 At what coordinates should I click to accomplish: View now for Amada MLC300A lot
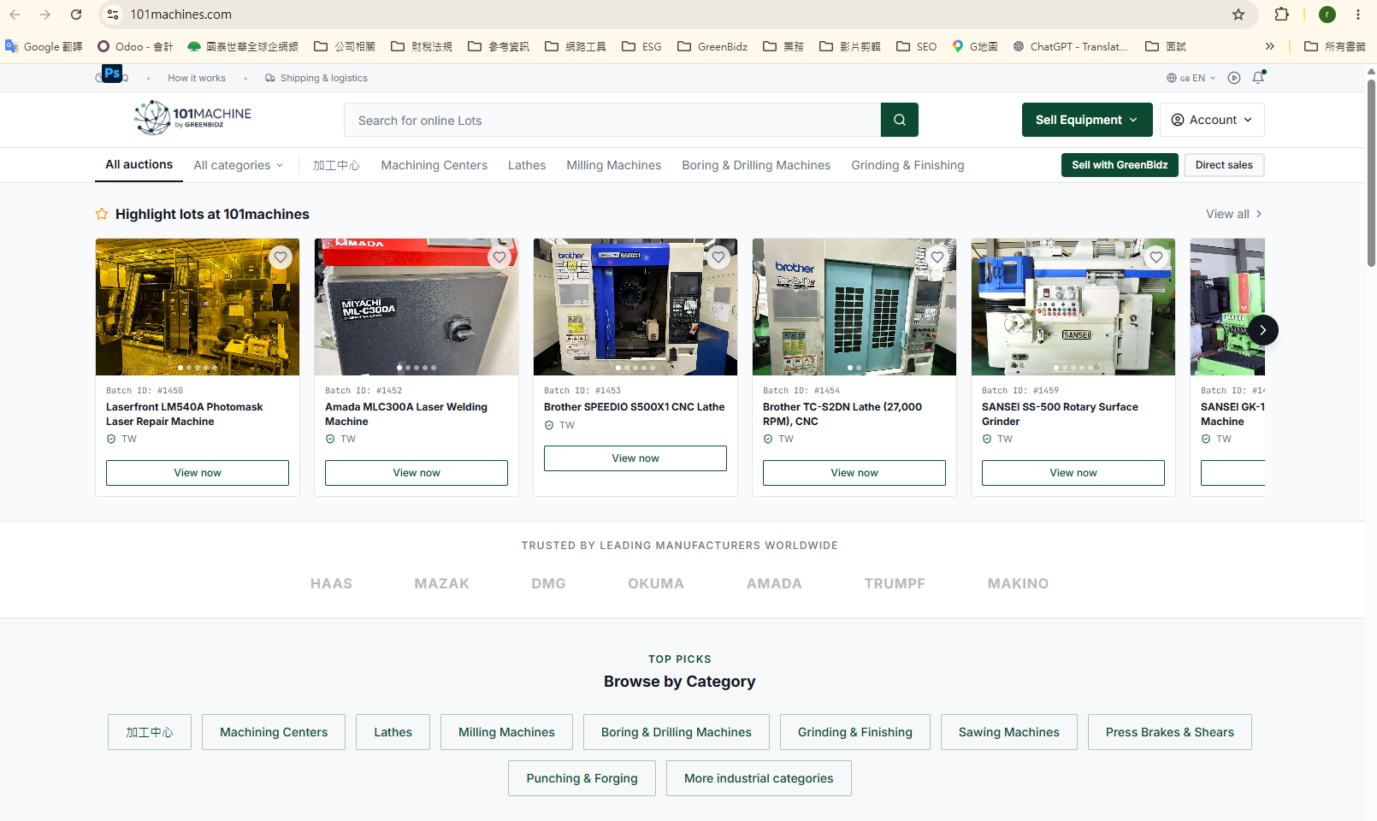click(417, 473)
